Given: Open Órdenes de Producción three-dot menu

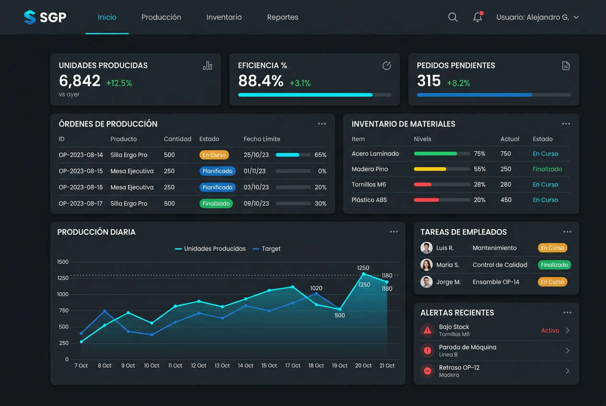Looking at the screenshot, I should pos(322,124).
